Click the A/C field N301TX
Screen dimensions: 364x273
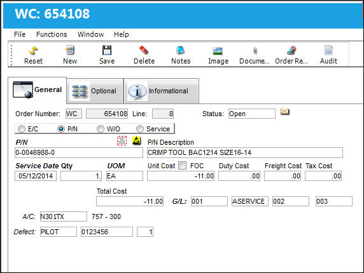[x=64, y=216]
